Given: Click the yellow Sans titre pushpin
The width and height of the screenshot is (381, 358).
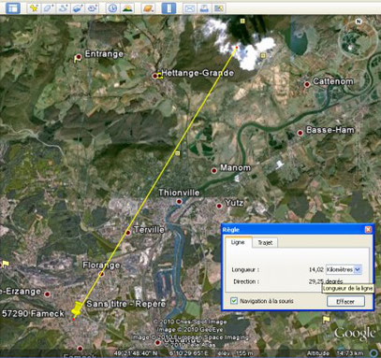Looking at the screenshot, I should coord(77,308).
